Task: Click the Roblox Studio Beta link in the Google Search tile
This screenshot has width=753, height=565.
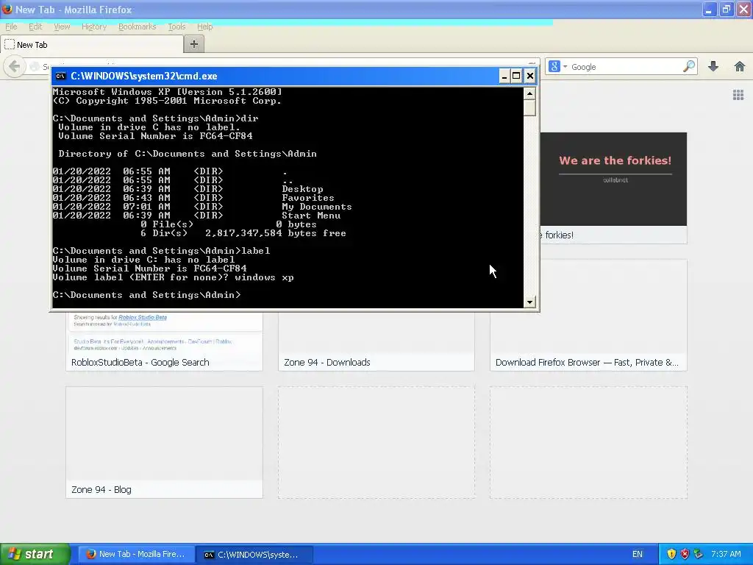Action: (143, 317)
